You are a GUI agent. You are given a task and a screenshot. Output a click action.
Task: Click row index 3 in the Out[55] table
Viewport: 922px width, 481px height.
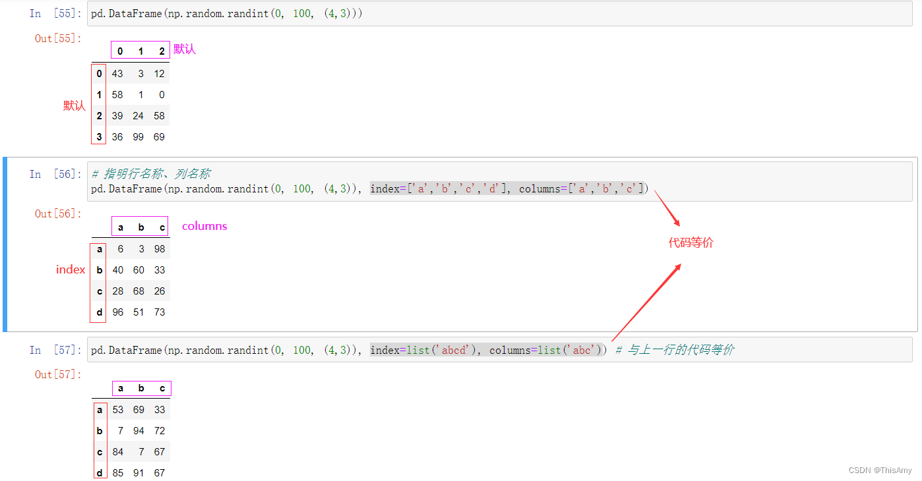click(x=99, y=137)
